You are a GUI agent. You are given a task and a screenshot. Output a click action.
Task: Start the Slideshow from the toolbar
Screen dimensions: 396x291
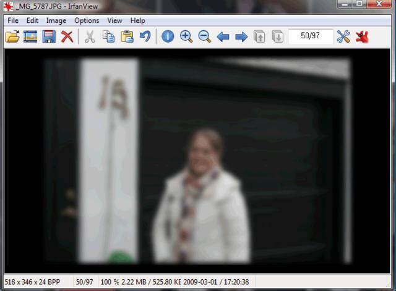click(x=30, y=36)
